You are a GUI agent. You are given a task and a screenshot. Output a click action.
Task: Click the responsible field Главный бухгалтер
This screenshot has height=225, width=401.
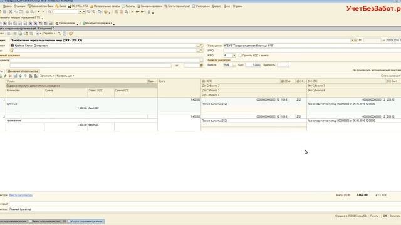pyautogui.click(x=205, y=209)
